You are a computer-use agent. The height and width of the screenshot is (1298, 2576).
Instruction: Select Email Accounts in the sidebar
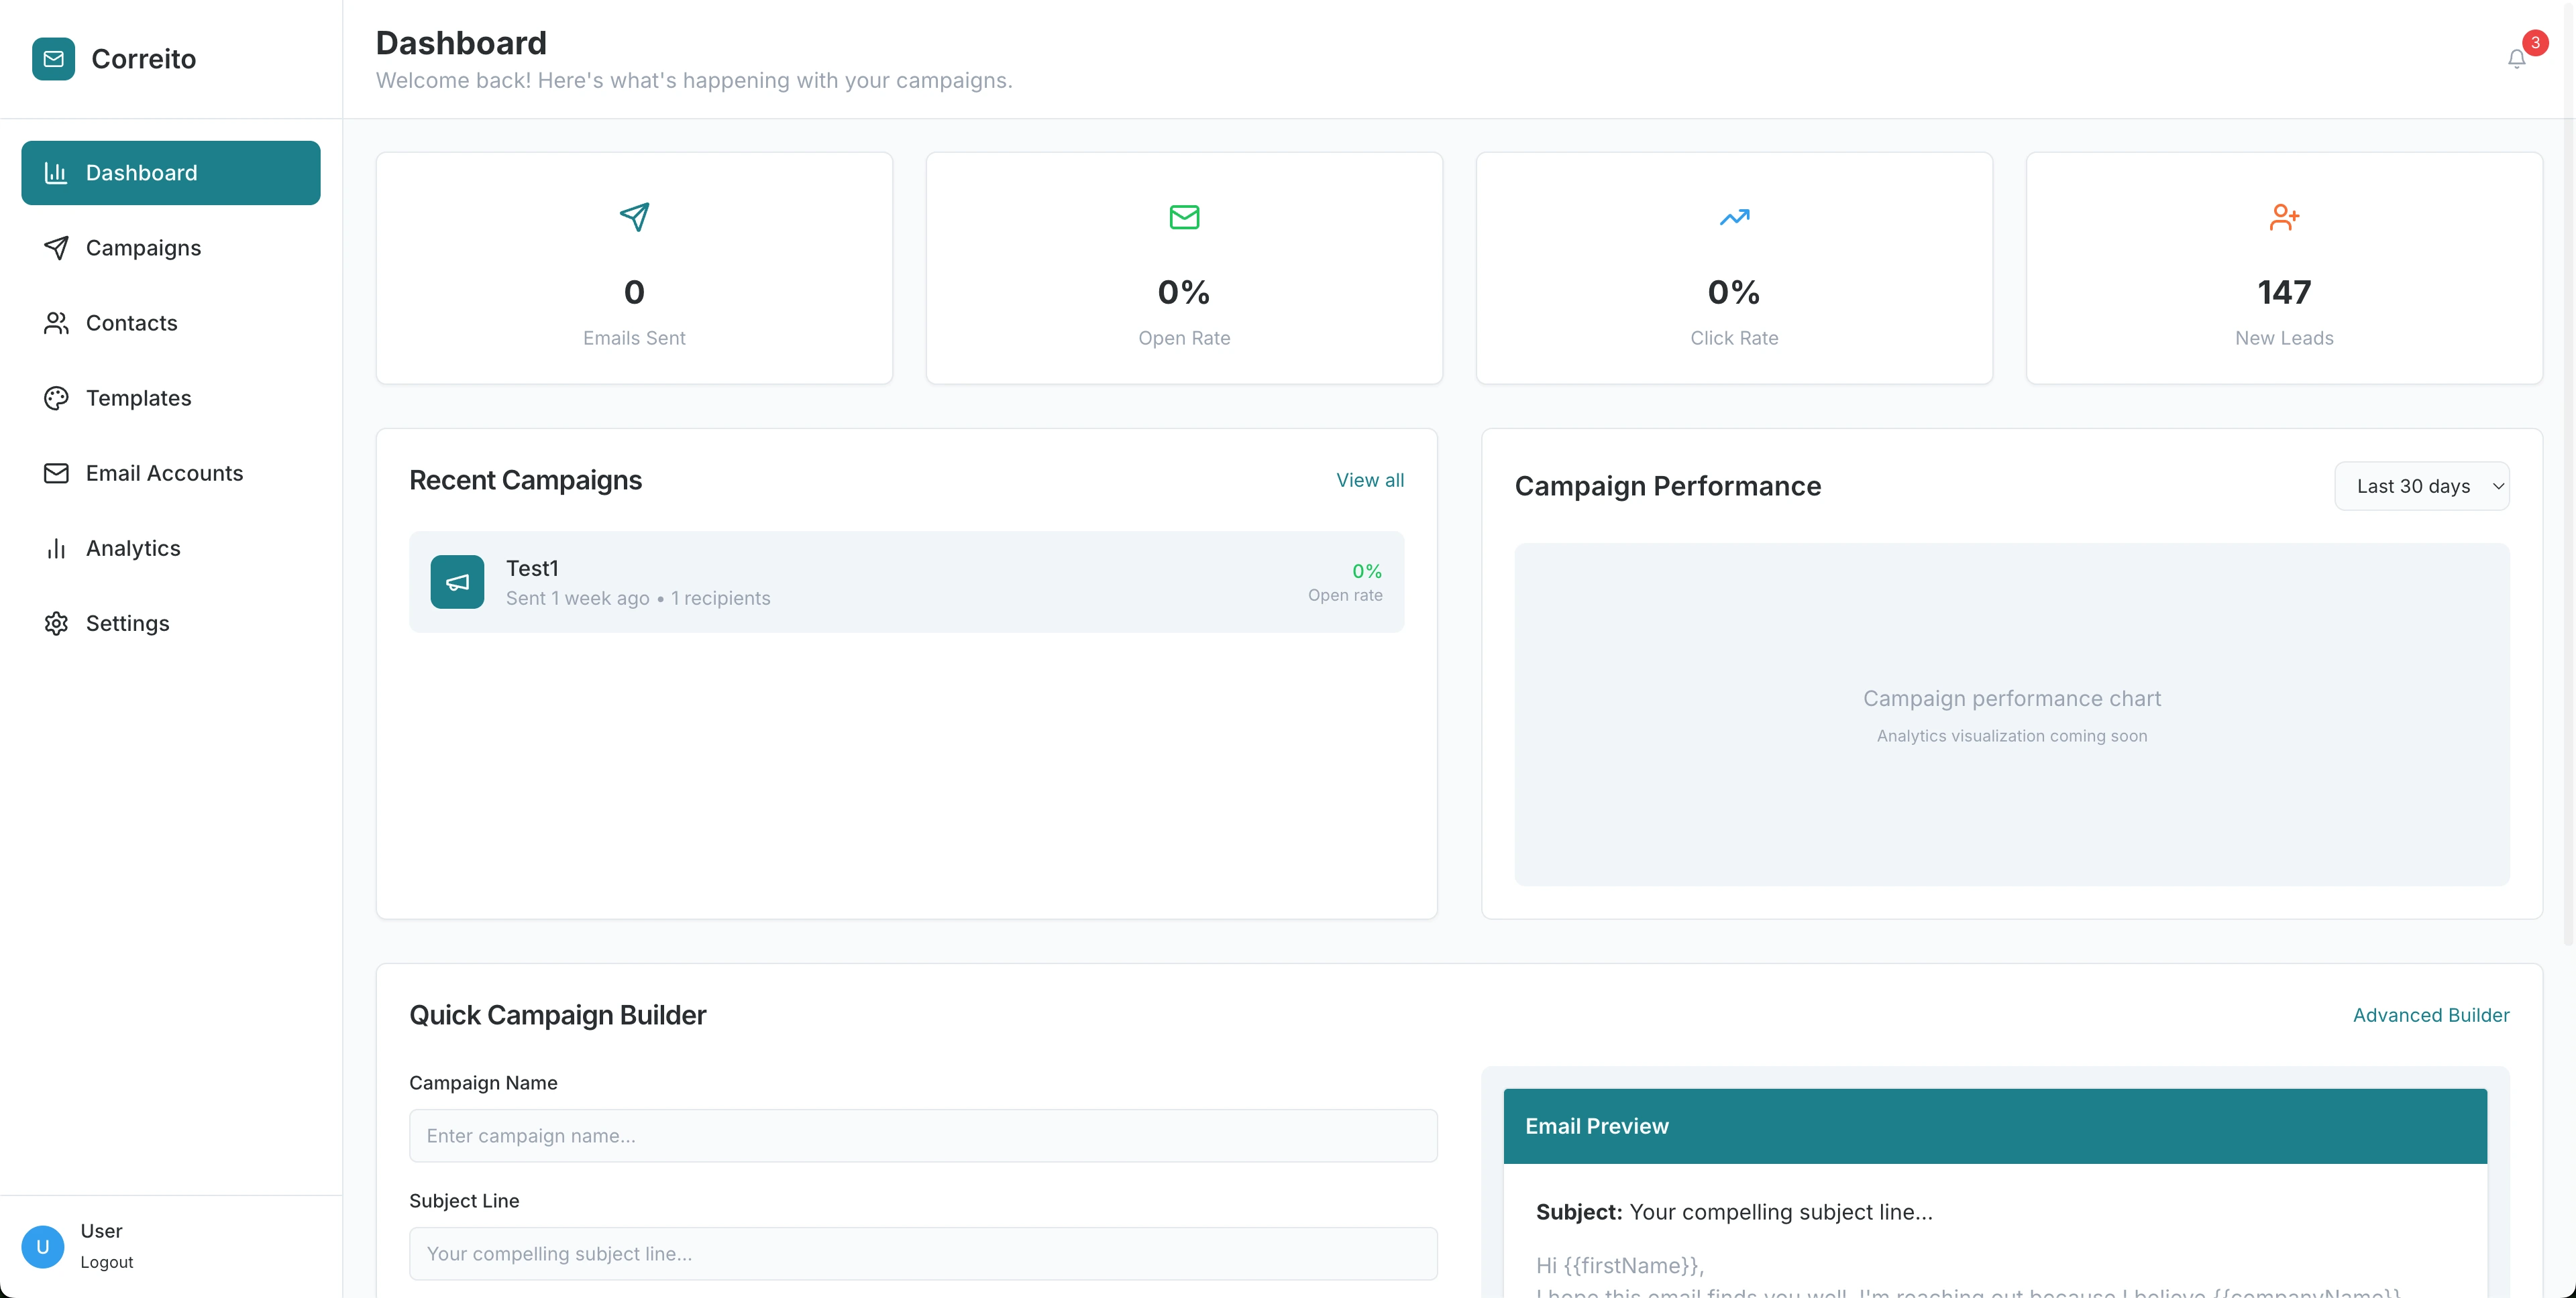click(164, 473)
